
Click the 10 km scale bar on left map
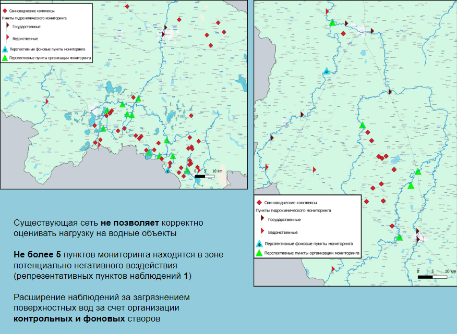pos(205,176)
